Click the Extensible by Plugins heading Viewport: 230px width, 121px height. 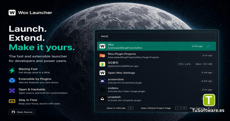tap(35, 79)
